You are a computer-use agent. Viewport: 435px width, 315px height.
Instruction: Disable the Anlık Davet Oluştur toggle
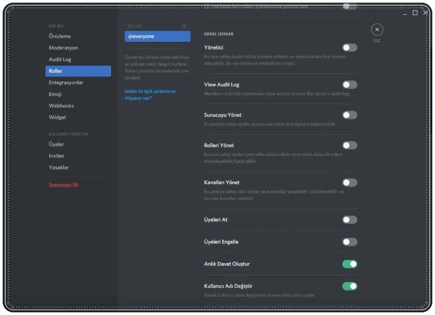[350, 264]
